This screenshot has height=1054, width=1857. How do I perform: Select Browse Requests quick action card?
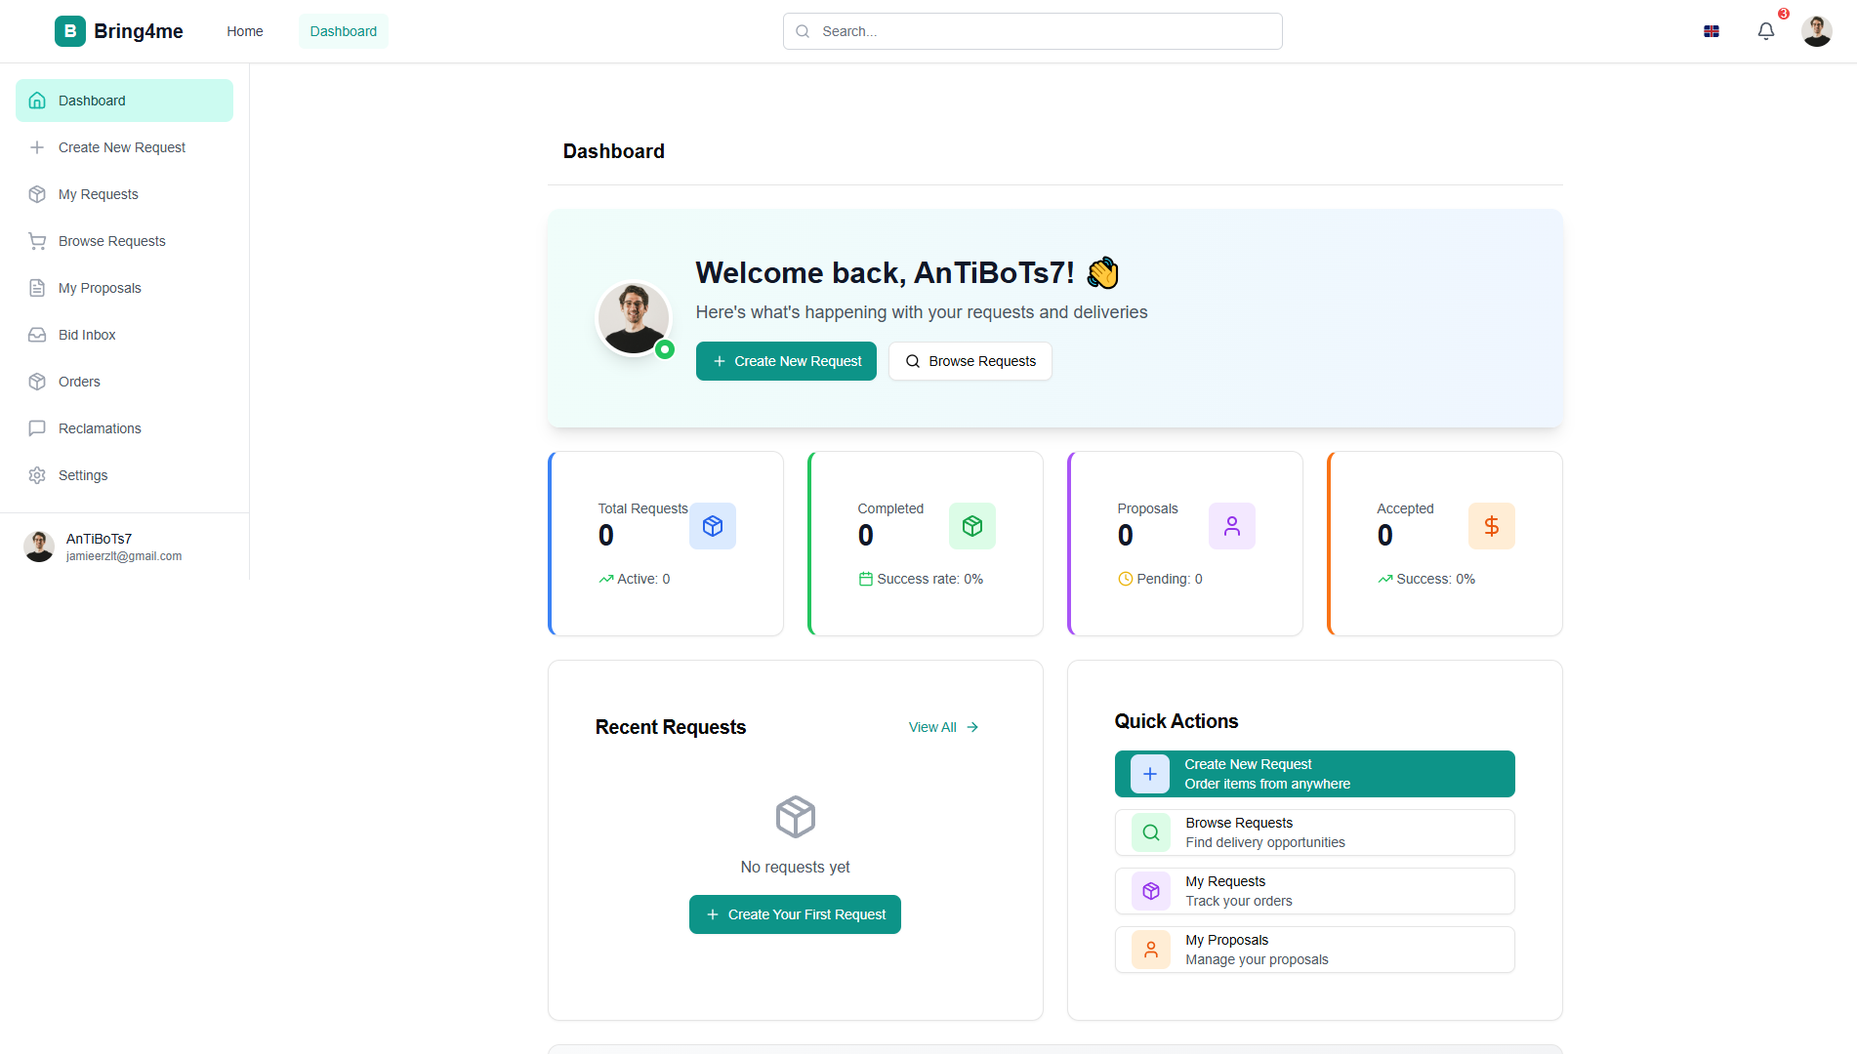point(1315,832)
